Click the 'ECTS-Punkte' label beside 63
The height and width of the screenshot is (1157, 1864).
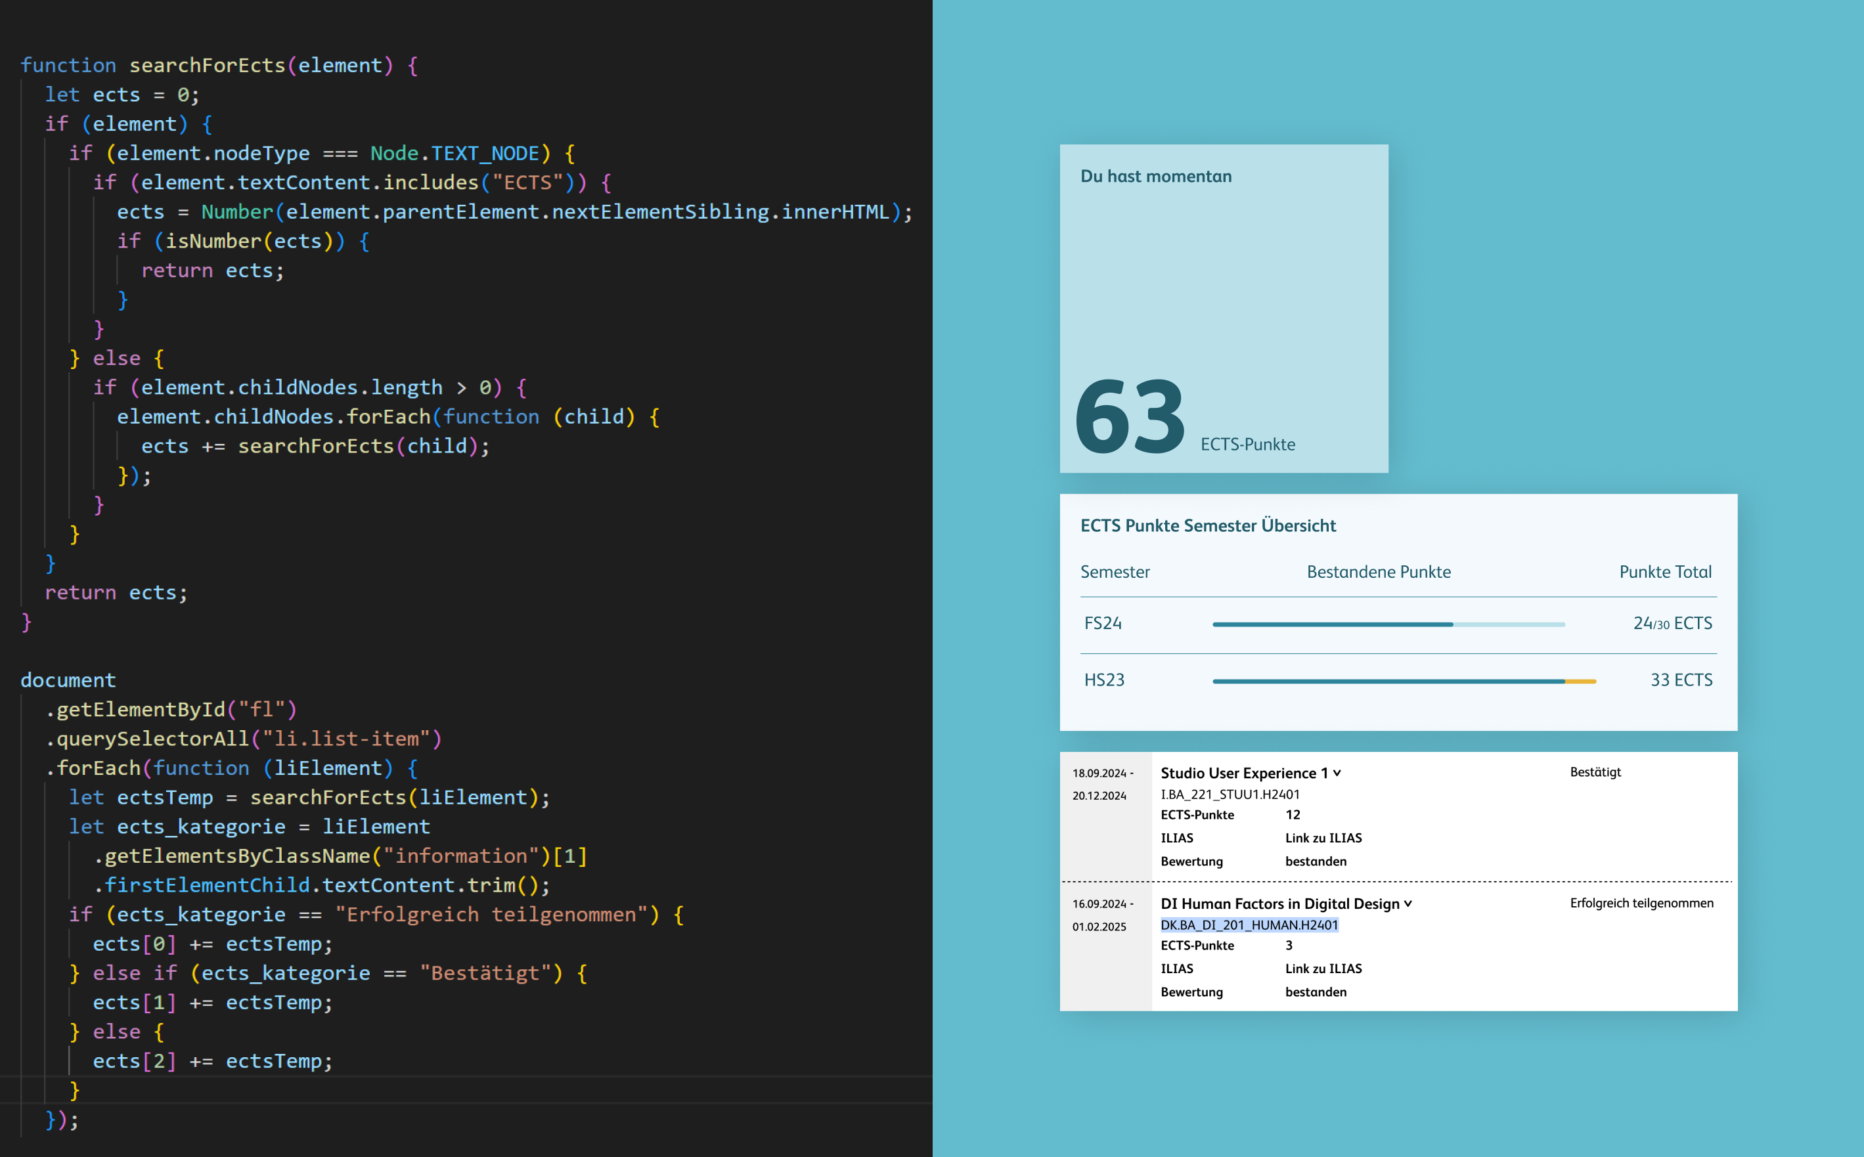(x=1247, y=445)
